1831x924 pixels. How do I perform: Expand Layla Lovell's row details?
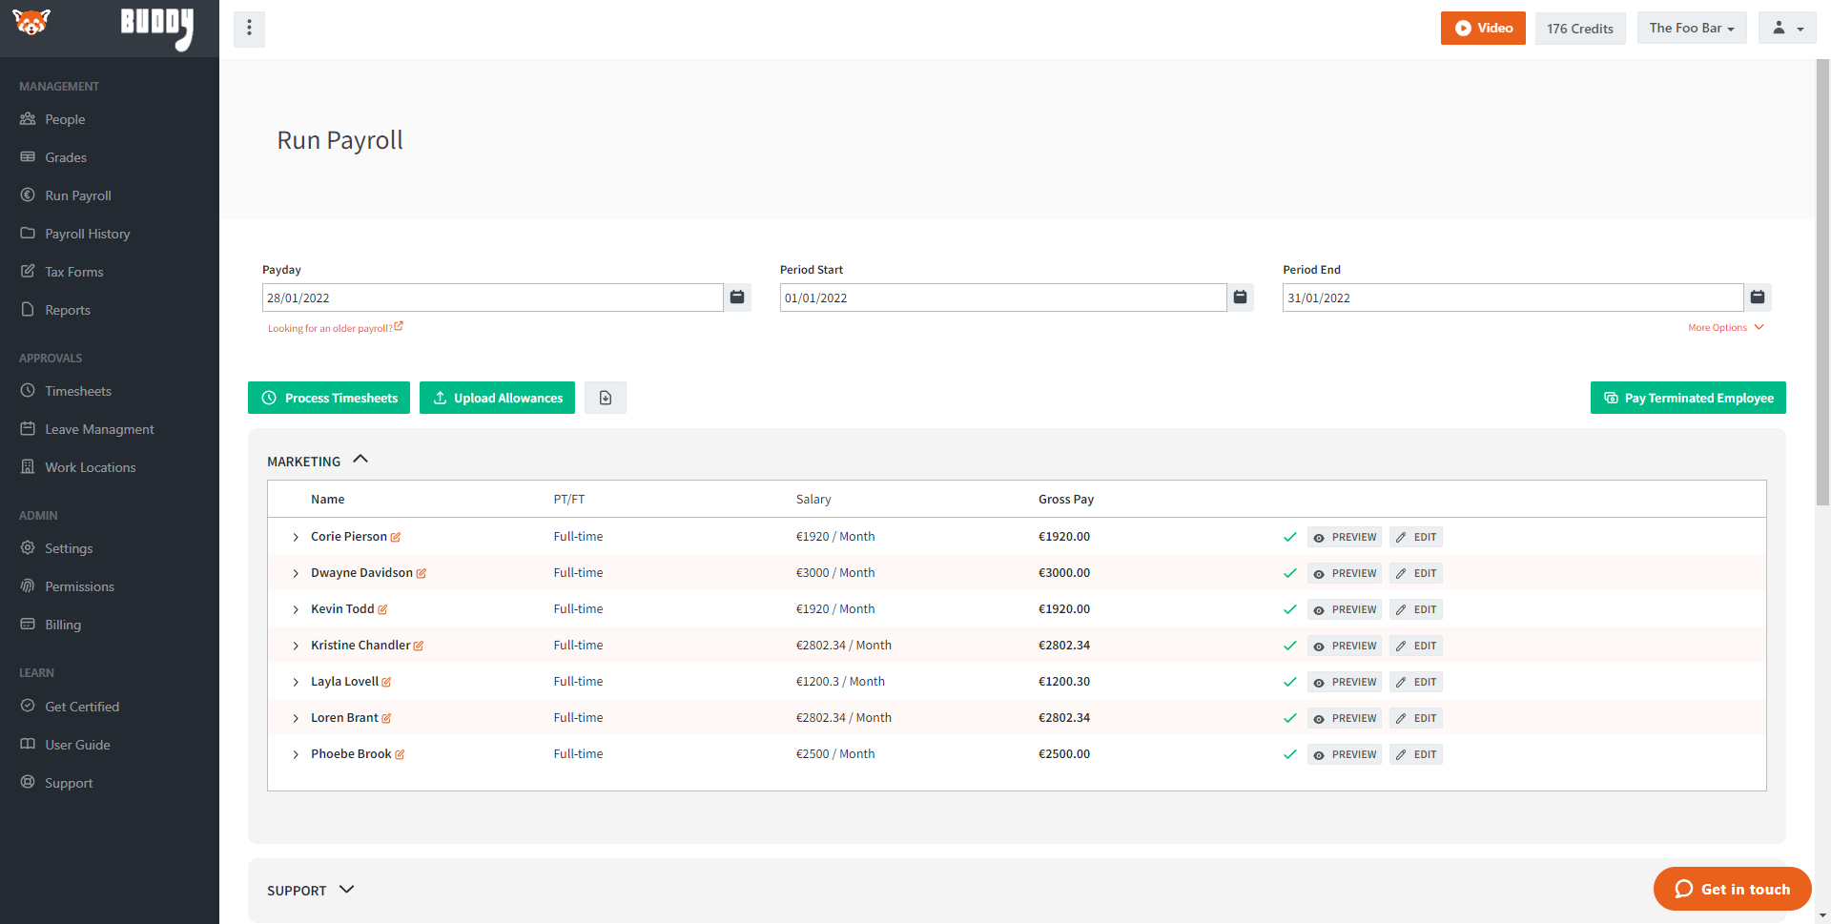[x=296, y=683]
